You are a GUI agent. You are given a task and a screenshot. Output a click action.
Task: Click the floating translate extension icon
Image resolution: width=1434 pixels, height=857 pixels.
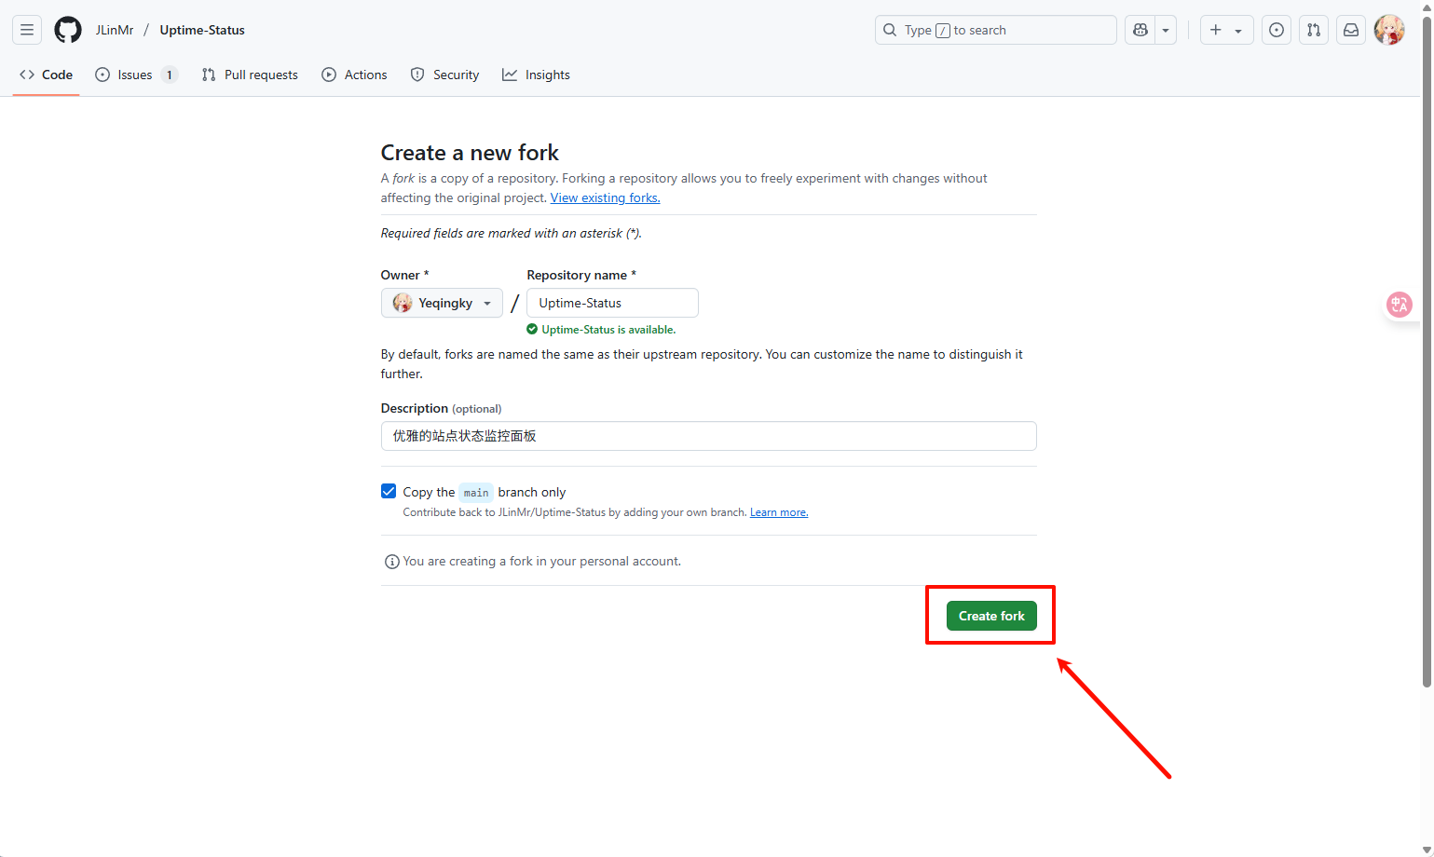[1400, 305]
